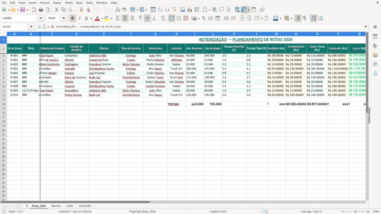Viewport: 381px width, 214px height.
Task: Click Add Decimal Place icon
Action: (226, 18)
